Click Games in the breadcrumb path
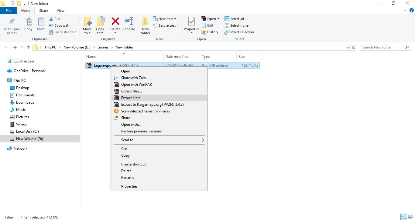Screen dimensions: 415x220 [x=103, y=47]
